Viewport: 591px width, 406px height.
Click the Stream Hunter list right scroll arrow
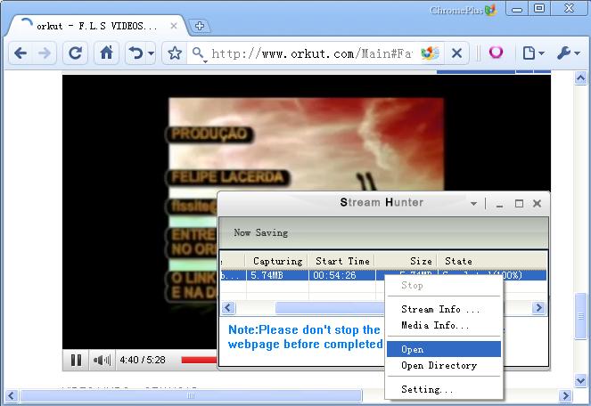538,308
